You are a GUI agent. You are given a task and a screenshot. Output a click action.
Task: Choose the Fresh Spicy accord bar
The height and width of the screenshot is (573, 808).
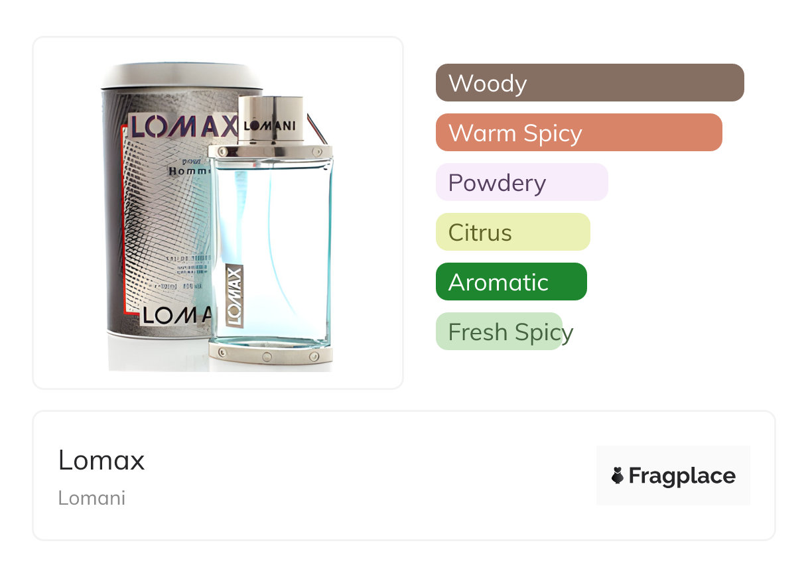pyautogui.click(x=499, y=332)
